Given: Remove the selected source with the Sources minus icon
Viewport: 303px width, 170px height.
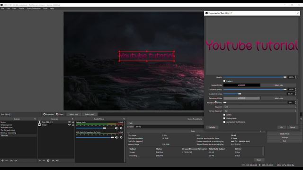Looking at the screenshot, I should (x=44, y=161).
